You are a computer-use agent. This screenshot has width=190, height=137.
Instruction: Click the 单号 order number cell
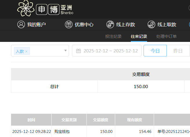click(x=174, y=131)
